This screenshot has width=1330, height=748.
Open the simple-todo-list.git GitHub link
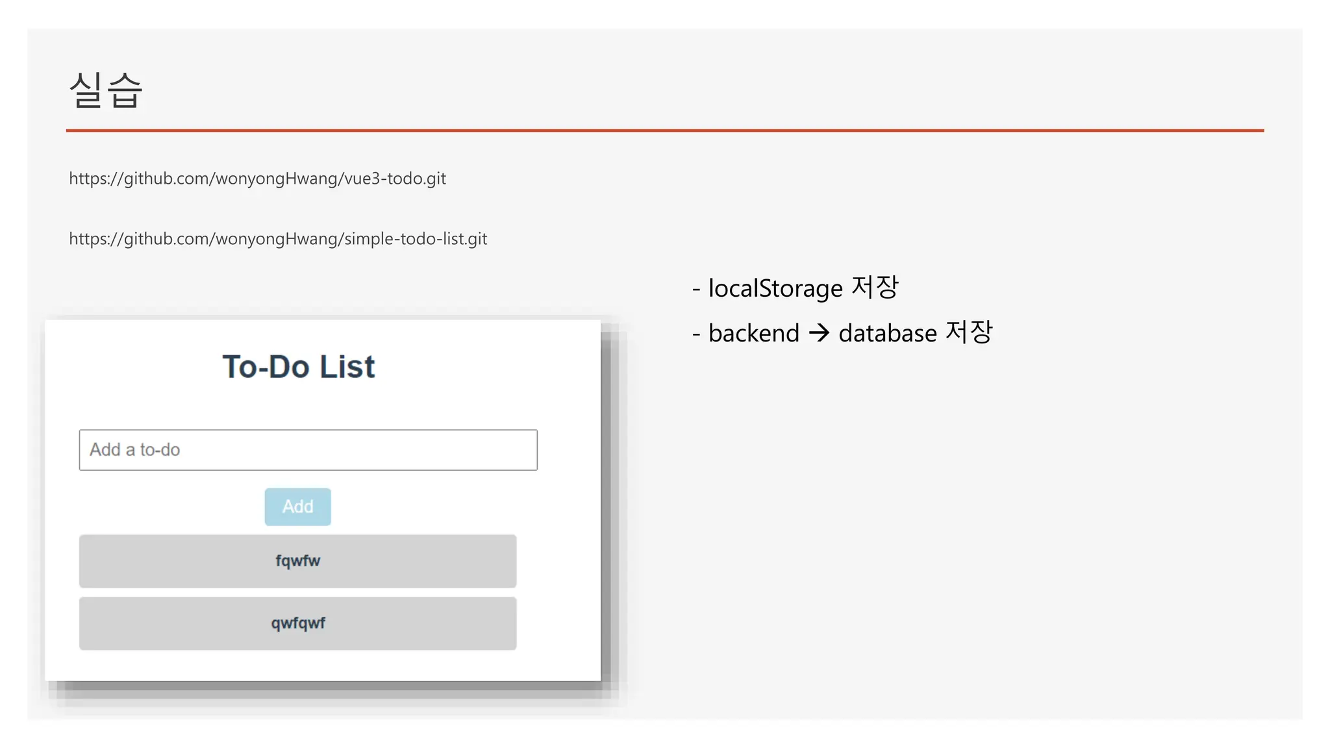pyautogui.click(x=278, y=239)
